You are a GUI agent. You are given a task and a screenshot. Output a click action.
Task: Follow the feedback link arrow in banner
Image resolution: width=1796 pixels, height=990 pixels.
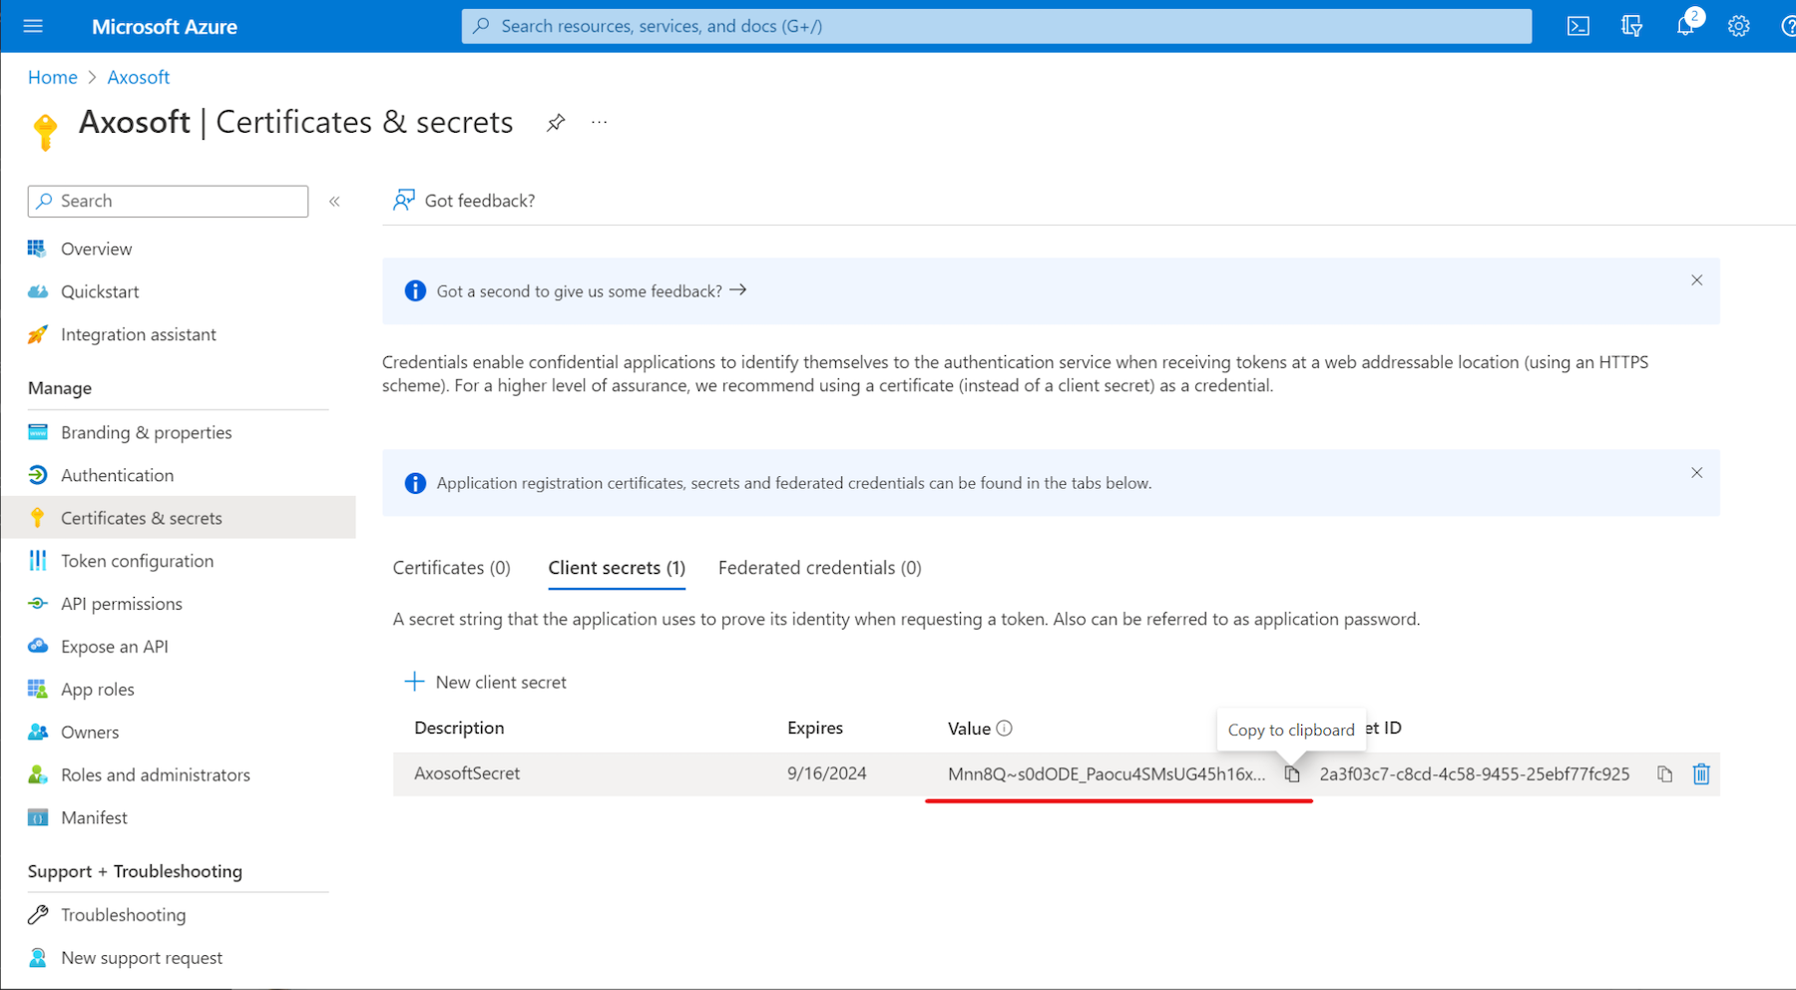click(738, 290)
